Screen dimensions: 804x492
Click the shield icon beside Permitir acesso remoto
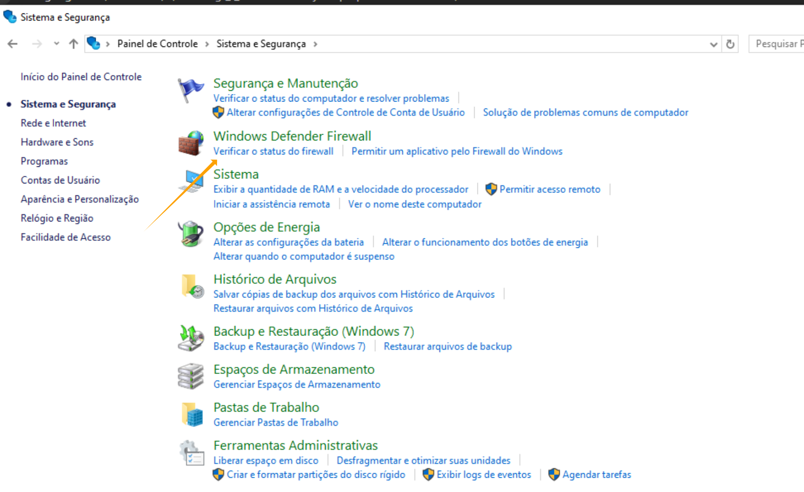(x=491, y=189)
